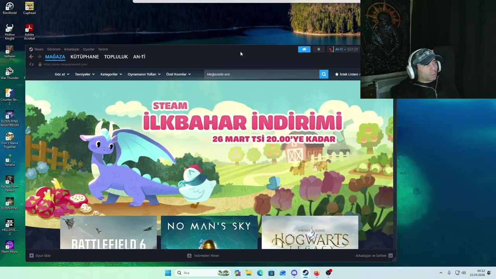Switch to the MAĞAZA tab
This screenshot has width=496, height=279.
(x=55, y=57)
